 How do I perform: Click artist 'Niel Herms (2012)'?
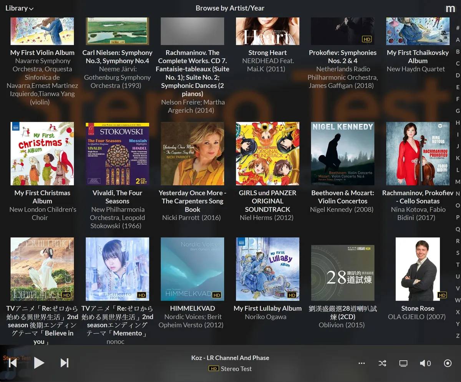coord(267,218)
